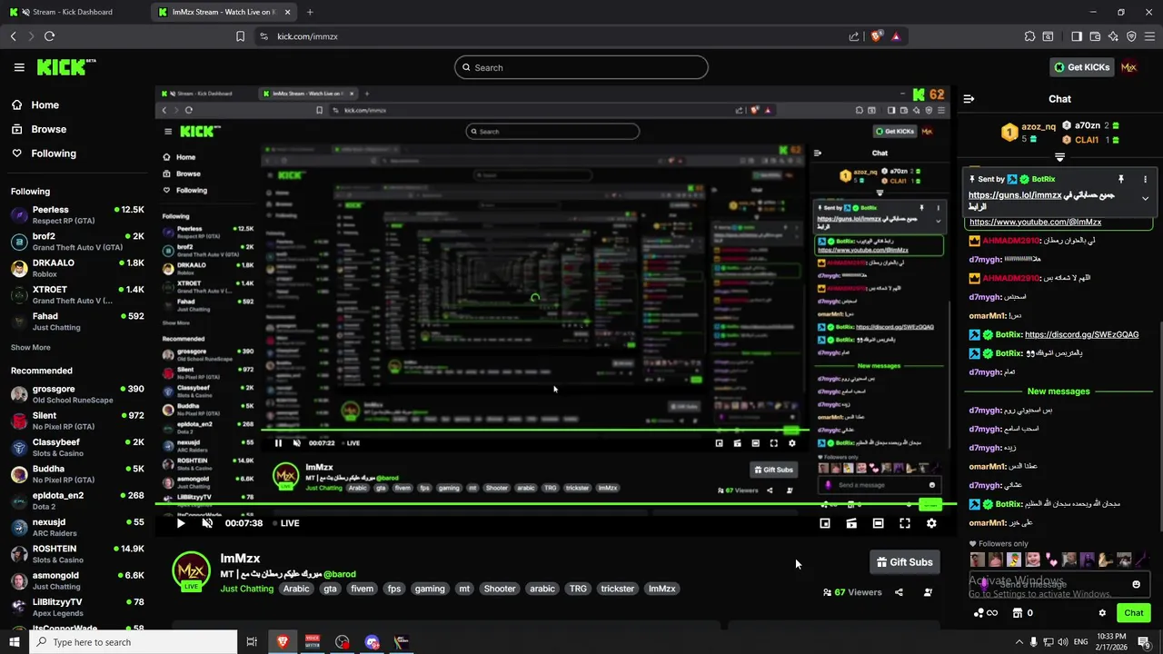Share the stream using share icon
Image resolution: width=1163 pixels, height=654 pixels.
pyautogui.click(x=899, y=592)
